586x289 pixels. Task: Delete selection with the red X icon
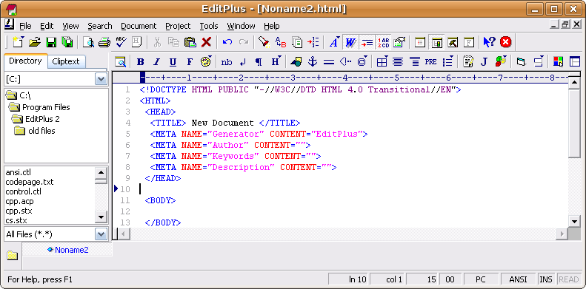click(x=206, y=42)
